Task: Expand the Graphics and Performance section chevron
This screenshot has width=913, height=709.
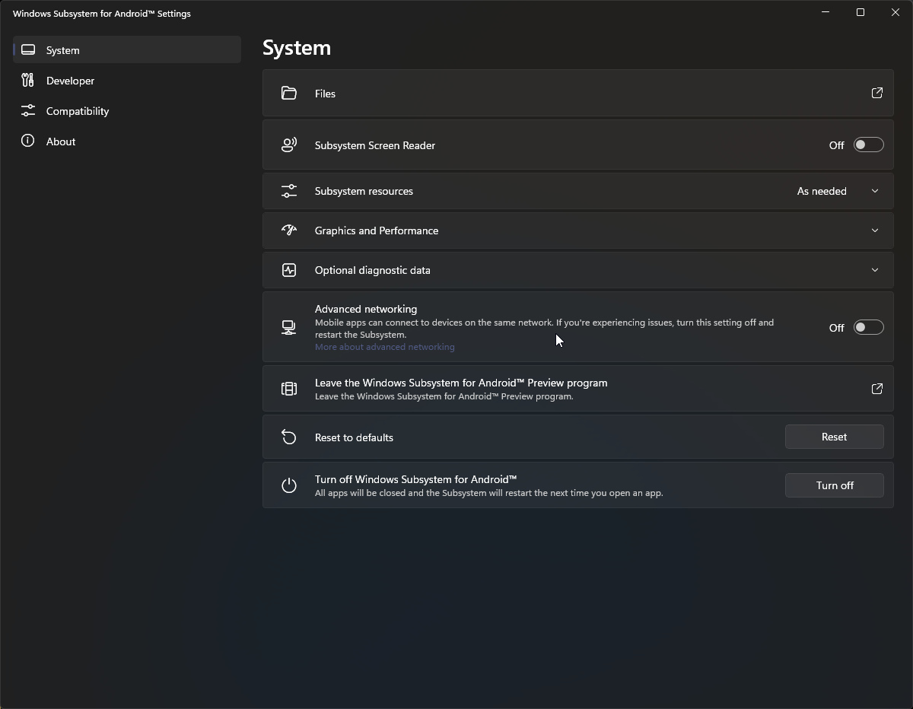Action: 875,231
